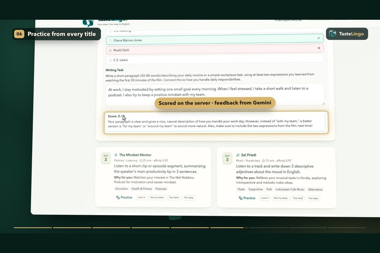Mark Sal Priadi as Too hard
380x253 pixels.
[x=298, y=198]
